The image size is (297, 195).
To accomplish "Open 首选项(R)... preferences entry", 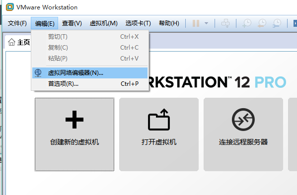I will [90, 84].
